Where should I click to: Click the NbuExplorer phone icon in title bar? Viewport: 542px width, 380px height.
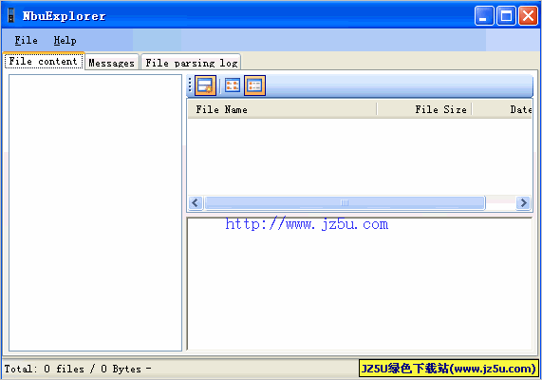pyautogui.click(x=11, y=15)
